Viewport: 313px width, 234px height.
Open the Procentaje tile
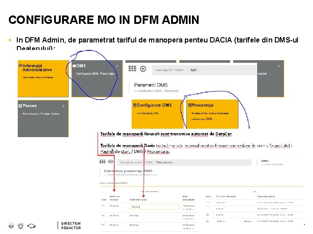click(212, 114)
